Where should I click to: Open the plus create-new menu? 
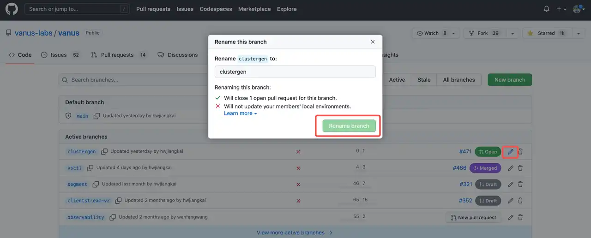pos(561,9)
